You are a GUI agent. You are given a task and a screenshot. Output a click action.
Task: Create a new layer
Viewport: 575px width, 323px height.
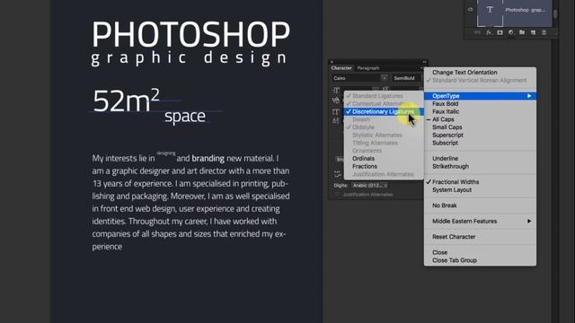click(x=533, y=32)
